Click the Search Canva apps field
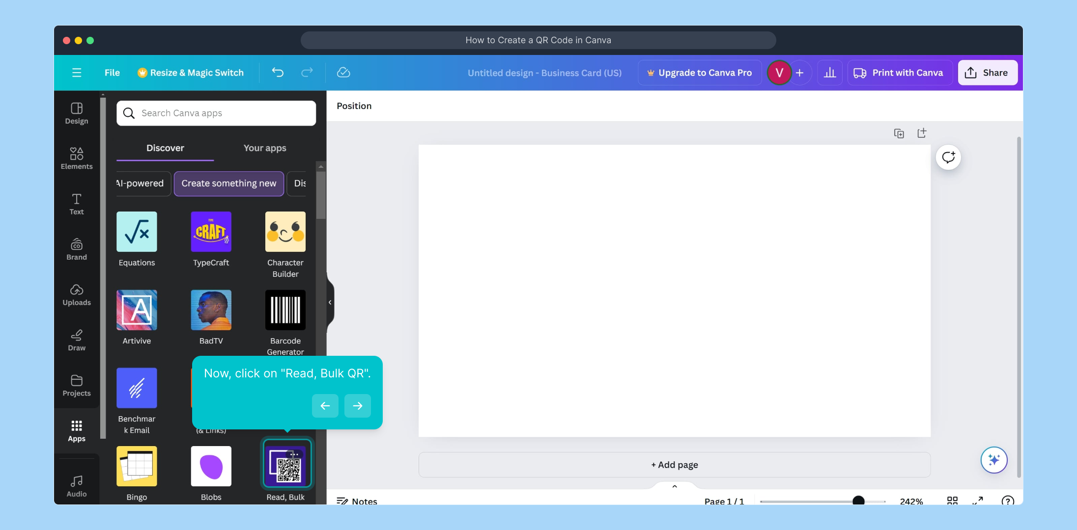Viewport: 1077px width, 530px height. [216, 113]
